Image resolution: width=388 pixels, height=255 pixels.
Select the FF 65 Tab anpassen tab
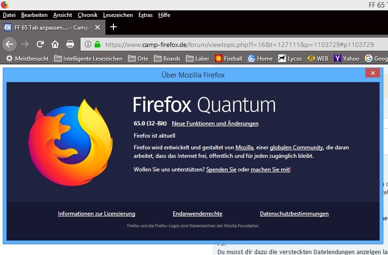52,27
